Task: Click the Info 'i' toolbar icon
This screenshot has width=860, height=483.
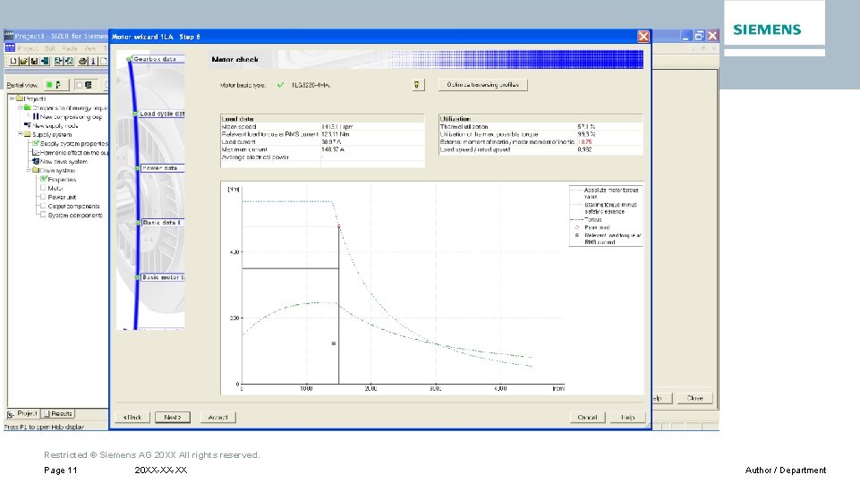Action: [x=93, y=61]
